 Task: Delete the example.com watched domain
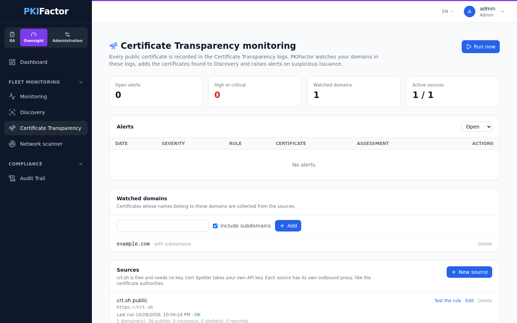pos(485,244)
